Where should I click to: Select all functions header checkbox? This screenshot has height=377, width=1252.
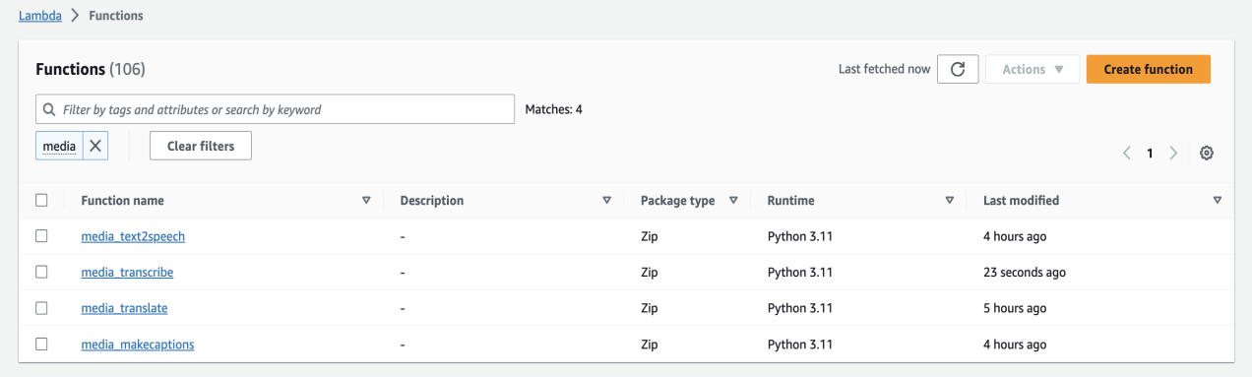point(41,200)
